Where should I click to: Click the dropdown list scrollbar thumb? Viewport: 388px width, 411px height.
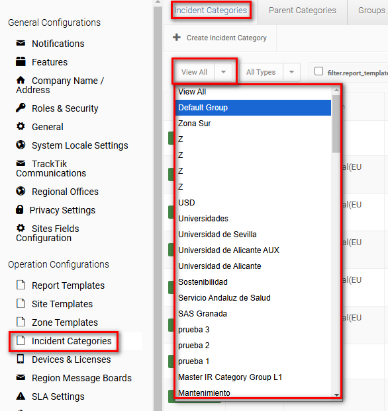(x=336, y=124)
